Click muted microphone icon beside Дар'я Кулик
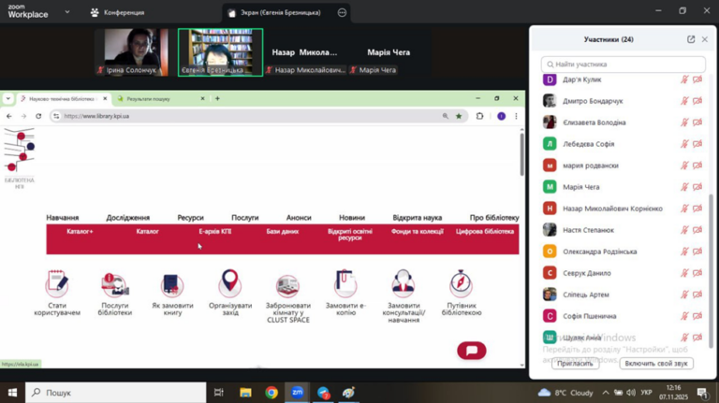 point(684,79)
